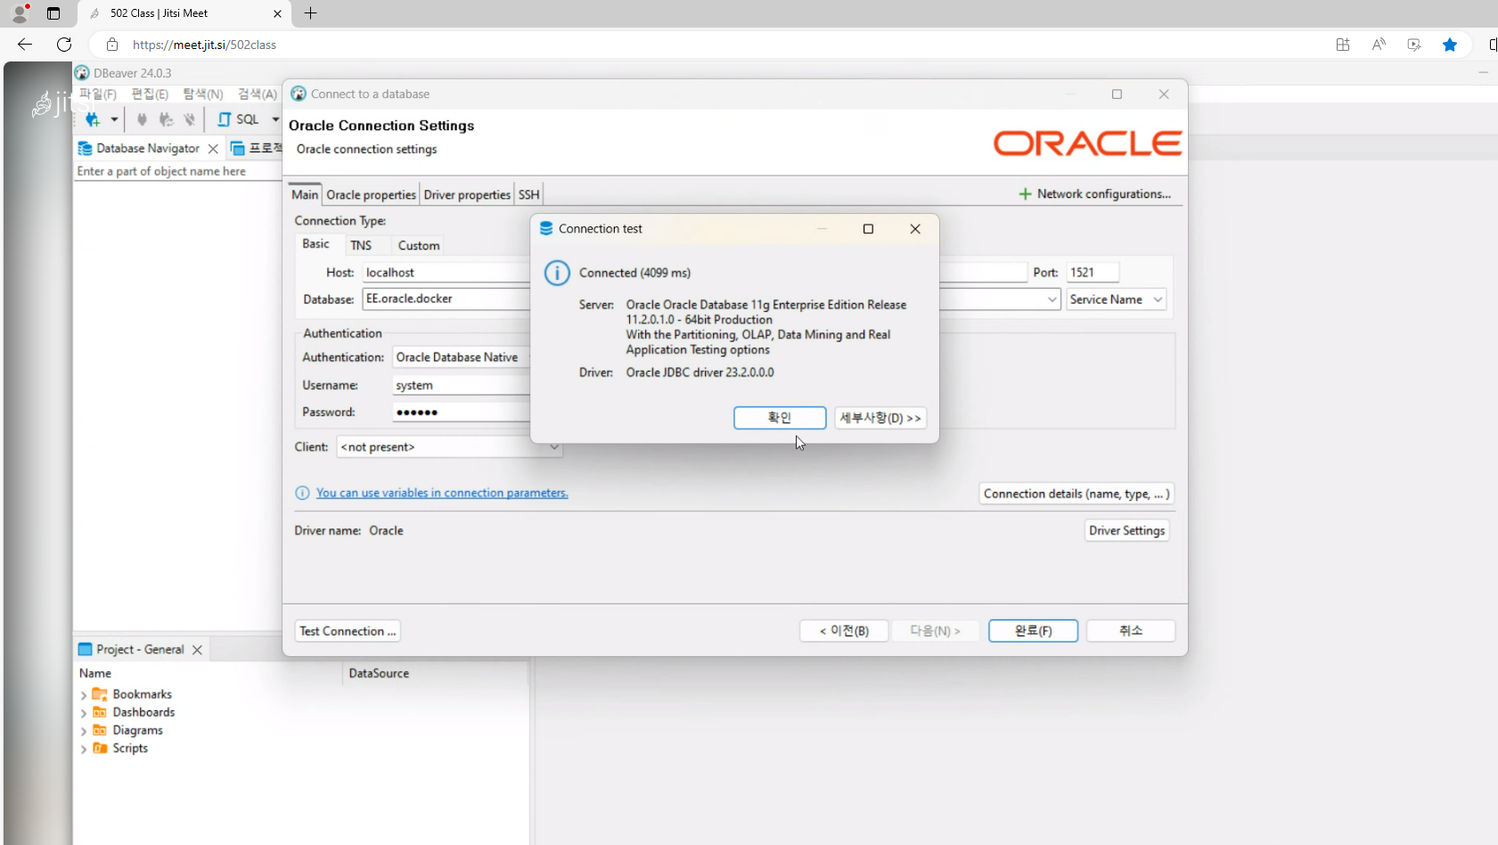The width and height of the screenshot is (1498, 845).
Task: Open the 편집(E) menu in DBeaver
Action: (150, 94)
